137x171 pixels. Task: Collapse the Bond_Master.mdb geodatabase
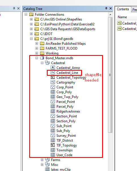tap(37, 58)
